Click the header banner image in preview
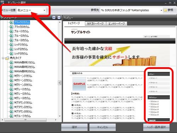177x133 pixels. (120, 55)
